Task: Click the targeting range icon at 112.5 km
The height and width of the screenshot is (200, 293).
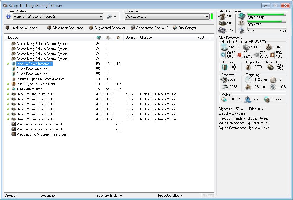Action: [x=248, y=80]
